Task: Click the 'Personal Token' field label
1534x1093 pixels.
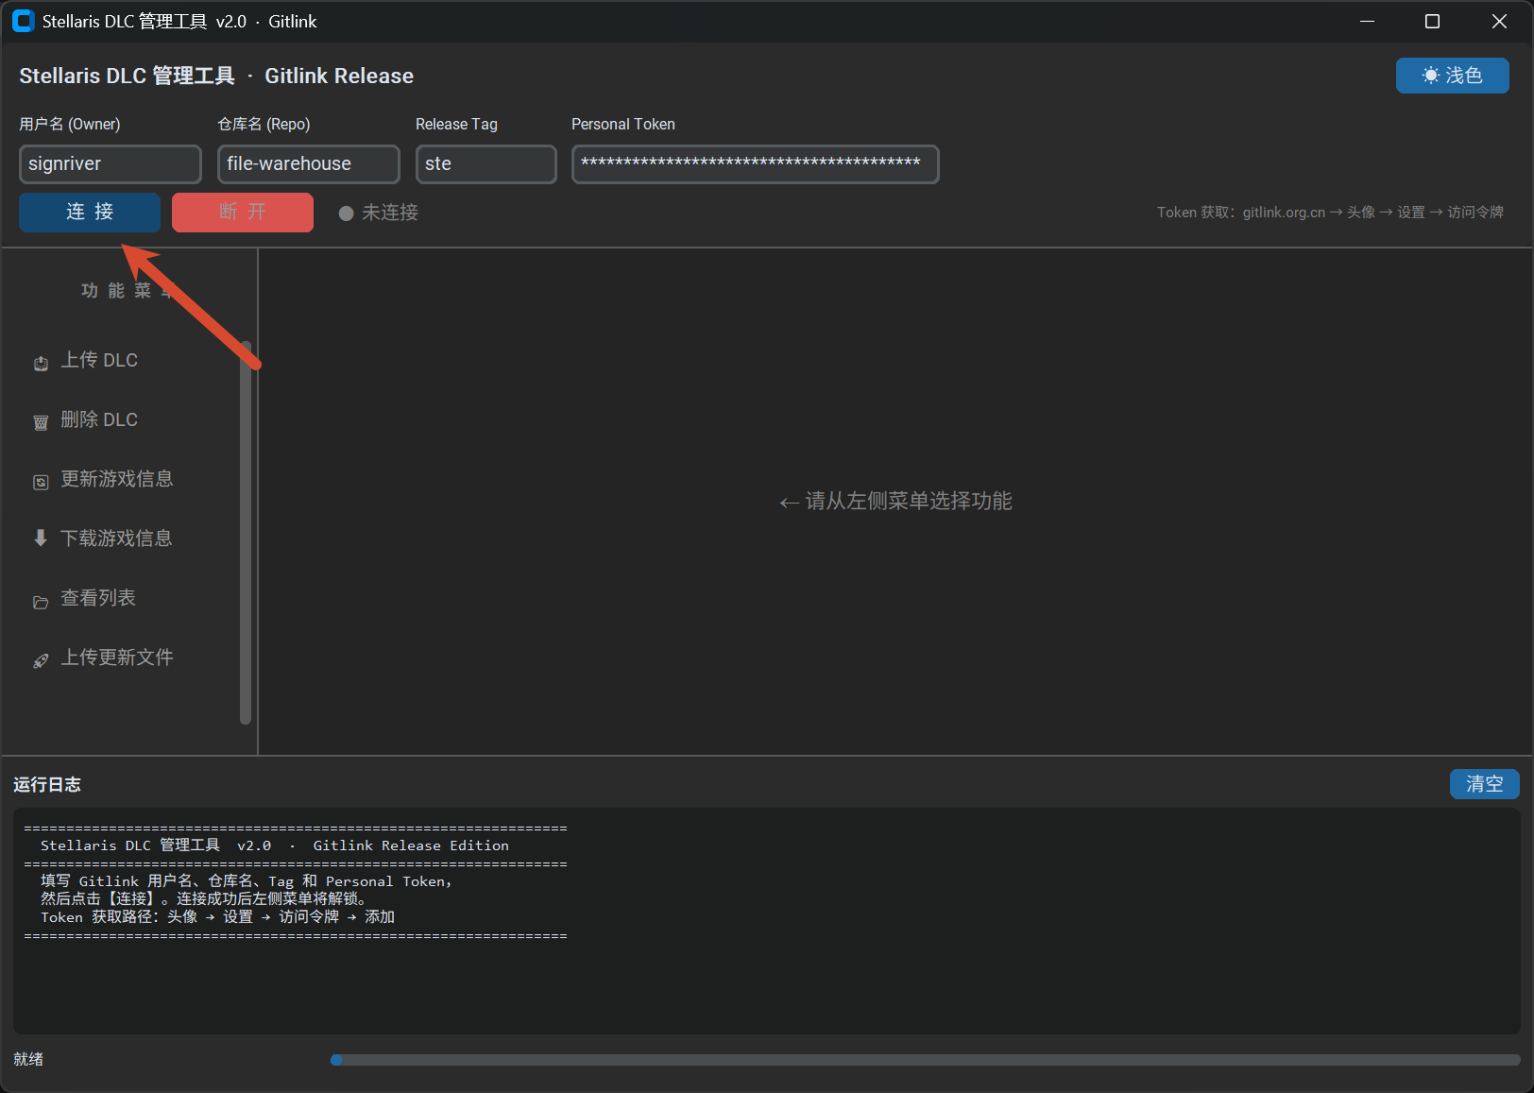Action: coord(623,124)
